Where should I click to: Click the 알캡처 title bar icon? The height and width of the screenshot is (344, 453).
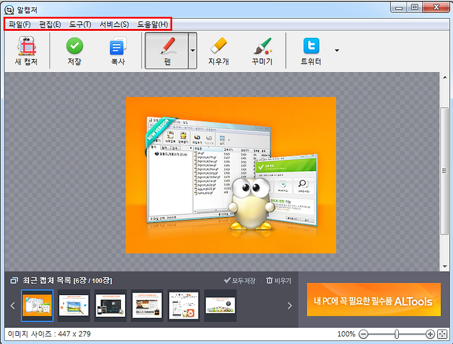pyautogui.click(x=9, y=9)
